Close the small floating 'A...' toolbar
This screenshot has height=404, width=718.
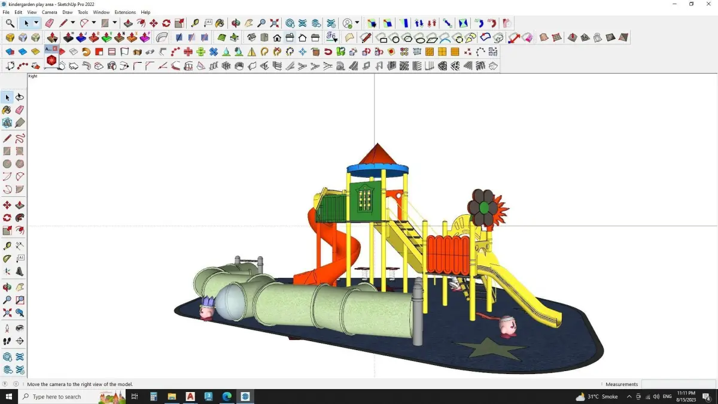(x=55, y=48)
